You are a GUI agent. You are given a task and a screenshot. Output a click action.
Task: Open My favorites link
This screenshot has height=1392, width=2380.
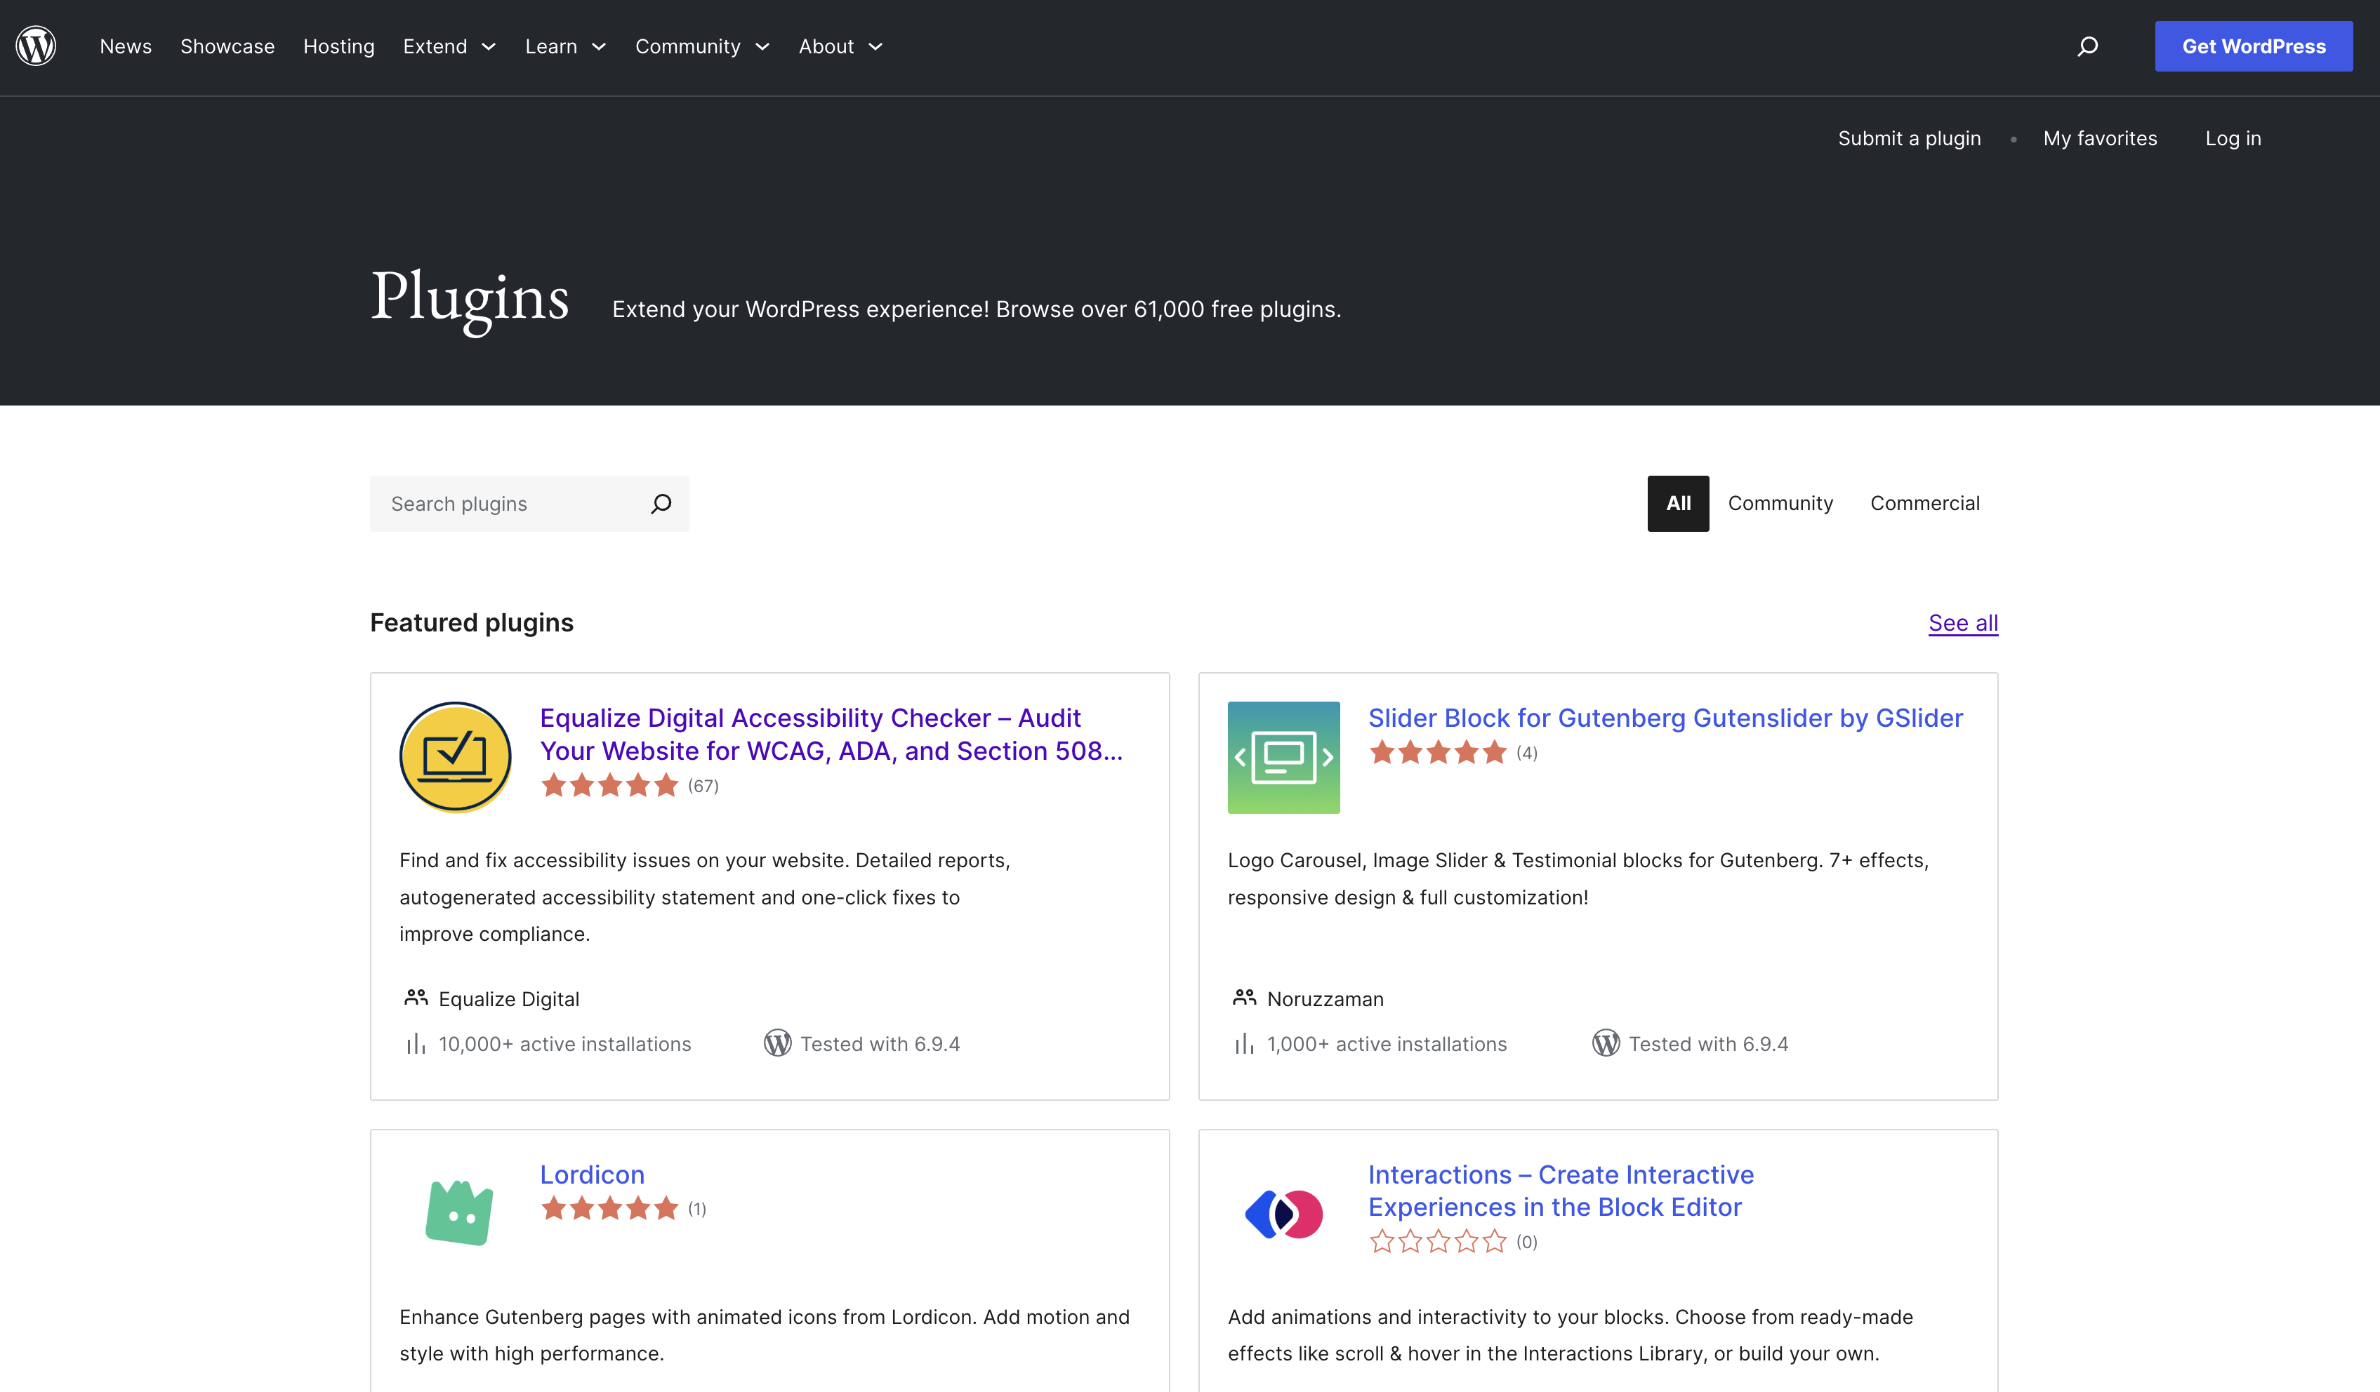(2101, 139)
